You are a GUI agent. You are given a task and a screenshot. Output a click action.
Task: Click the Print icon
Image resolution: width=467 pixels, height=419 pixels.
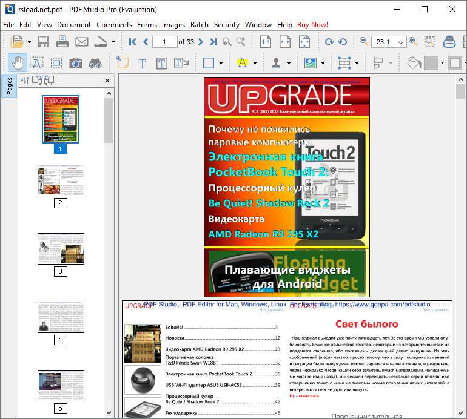click(62, 42)
